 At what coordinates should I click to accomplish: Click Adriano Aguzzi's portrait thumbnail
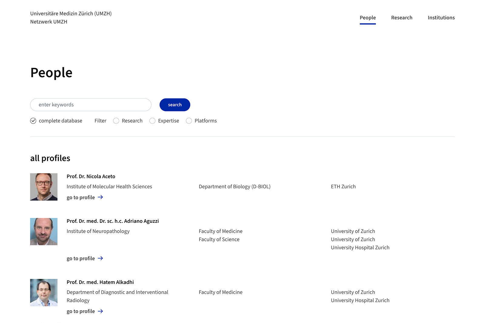click(44, 232)
